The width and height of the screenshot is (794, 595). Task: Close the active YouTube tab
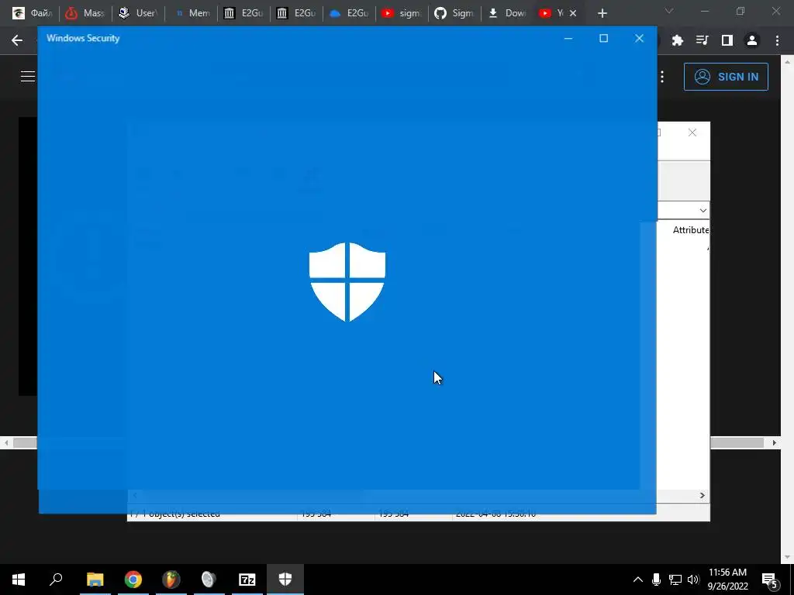point(573,13)
